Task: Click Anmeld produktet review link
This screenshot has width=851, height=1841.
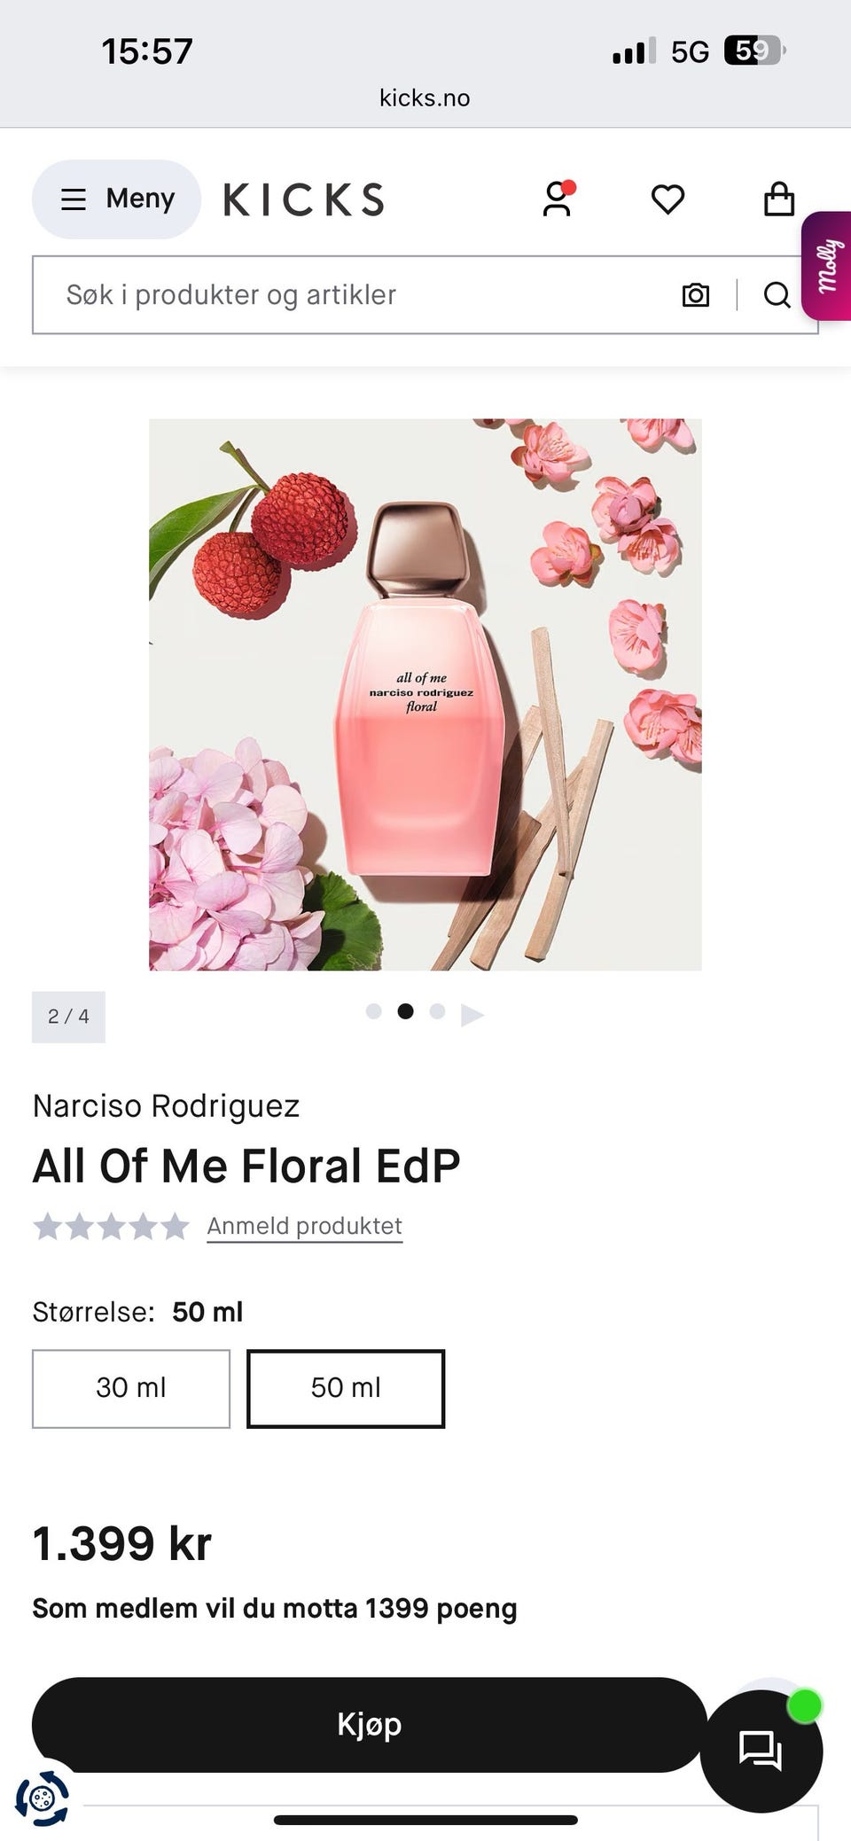Action: [304, 1226]
